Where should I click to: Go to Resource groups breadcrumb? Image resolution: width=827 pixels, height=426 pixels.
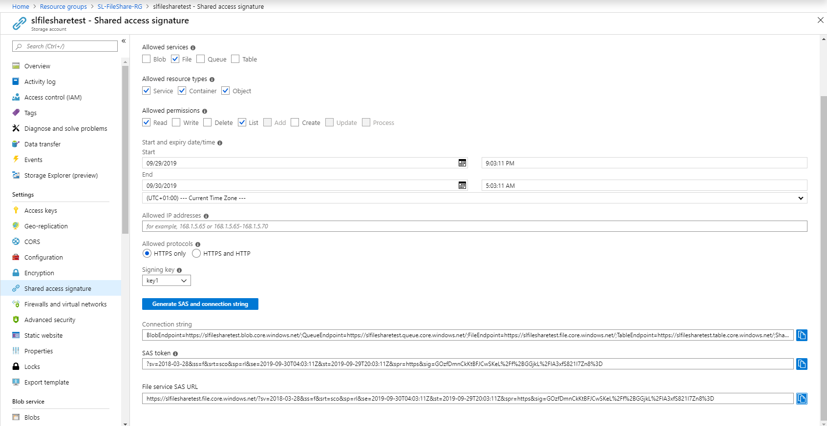[64, 6]
